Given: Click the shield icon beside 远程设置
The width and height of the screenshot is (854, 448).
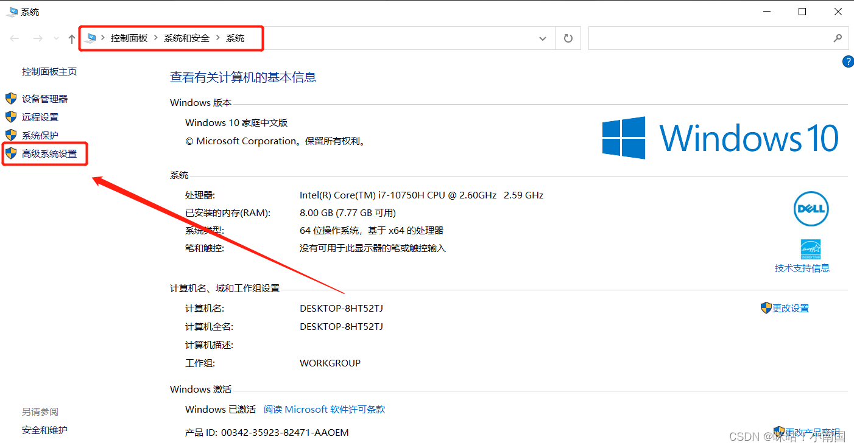Looking at the screenshot, I should [11, 116].
